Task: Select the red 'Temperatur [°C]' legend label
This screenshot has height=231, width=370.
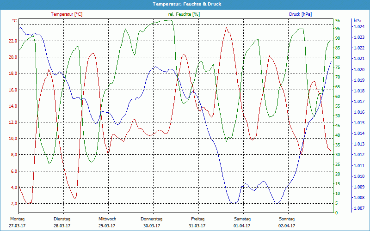Action: pos(67,14)
